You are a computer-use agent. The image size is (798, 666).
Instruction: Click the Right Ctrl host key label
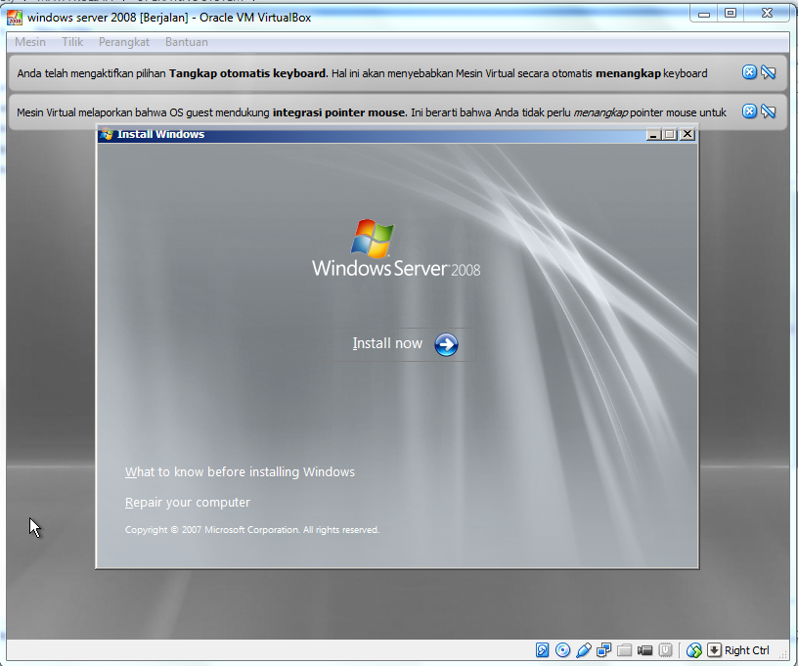pos(746,650)
